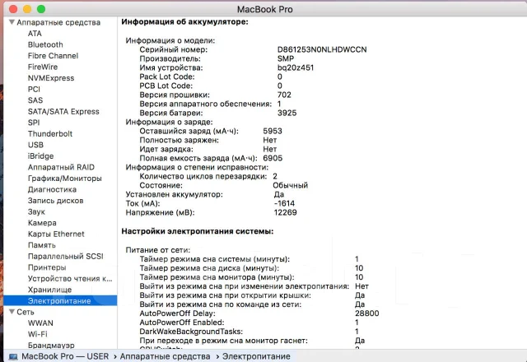Select WWAN under Сеть
The image size is (527, 362).
click(40, 323)
